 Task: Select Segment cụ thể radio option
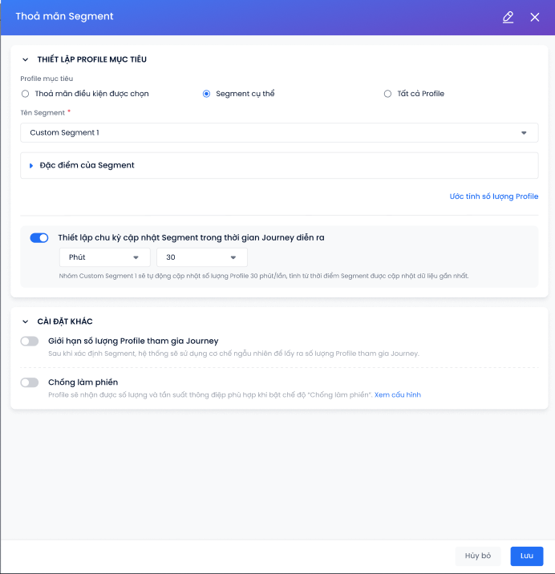[206, 94]
